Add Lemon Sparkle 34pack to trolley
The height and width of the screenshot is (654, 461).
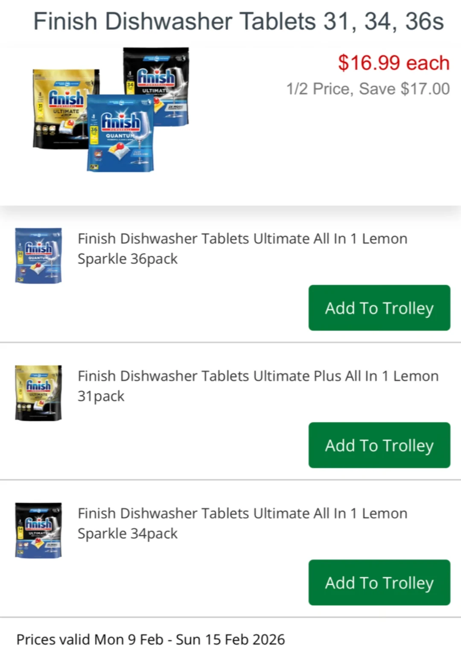click(379, 583)
